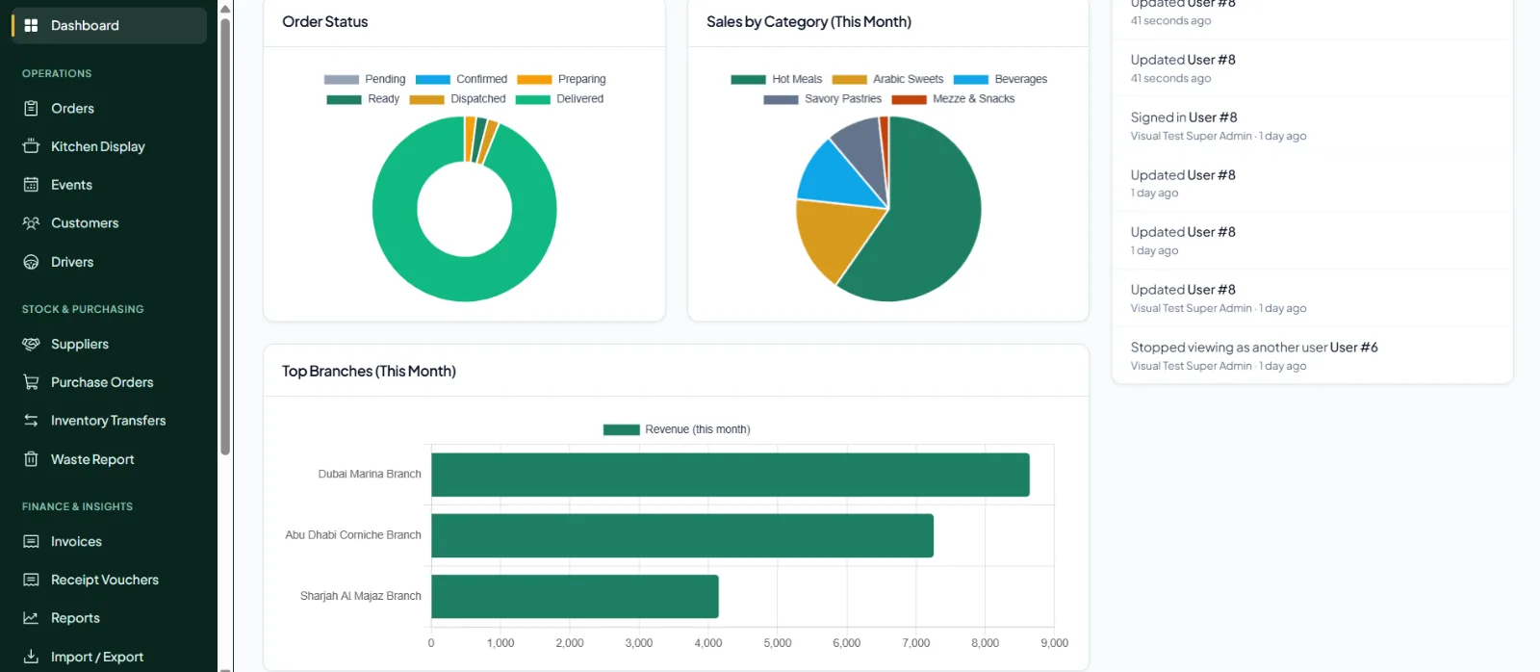
Task: Open Kitchen Display in the sidebar
Action: (x=109, y=146)
